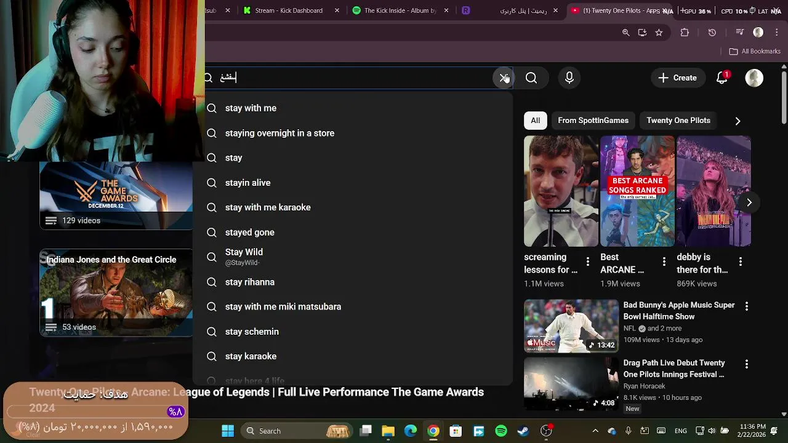This screenshot has height=443, width=788.
Task: Open All Bookmarks folder
Action: (x=755, y=52)
